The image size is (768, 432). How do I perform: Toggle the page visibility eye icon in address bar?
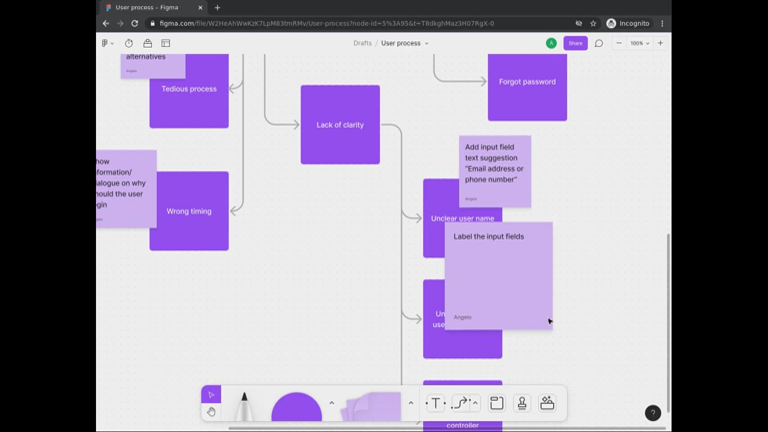(578, 23)
